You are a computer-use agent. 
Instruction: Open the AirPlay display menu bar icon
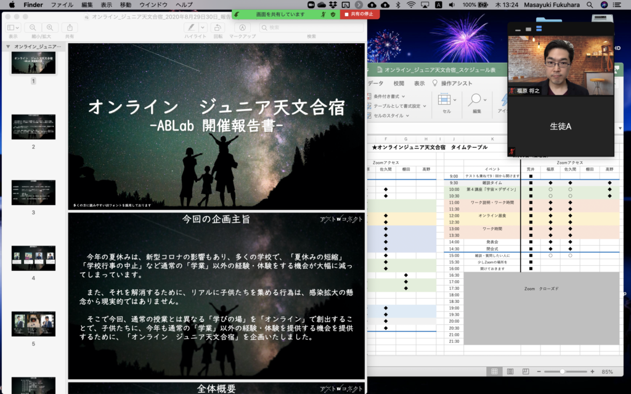425,5
